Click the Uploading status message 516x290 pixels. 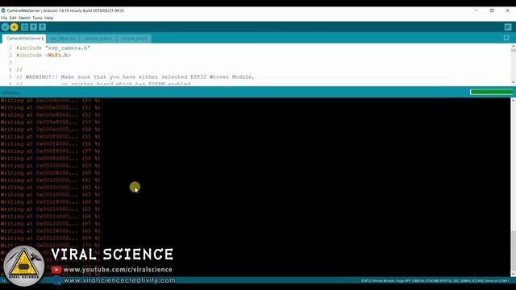10,93
